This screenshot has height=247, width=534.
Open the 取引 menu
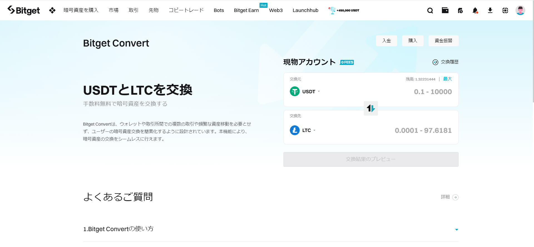(x=133, y=10)
